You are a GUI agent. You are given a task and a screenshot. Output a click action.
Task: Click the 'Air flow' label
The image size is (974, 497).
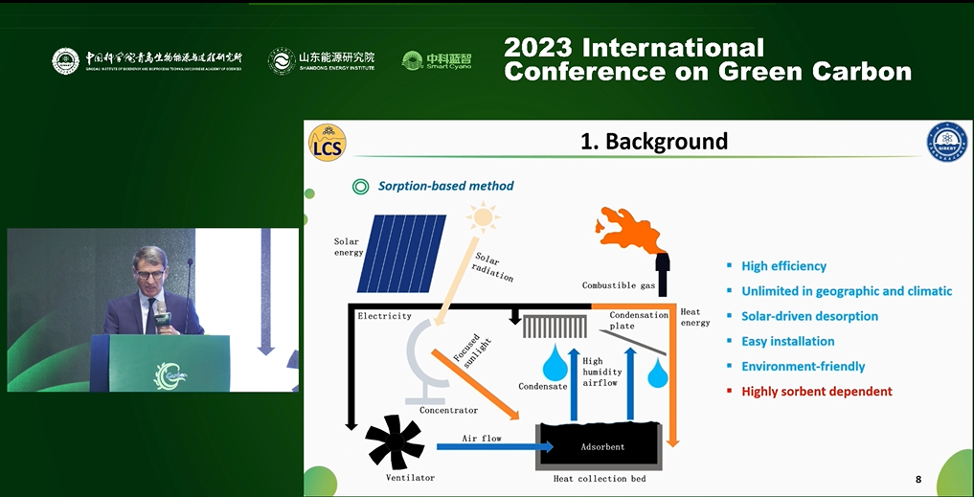pyautogui.click(x=482, y=438)
